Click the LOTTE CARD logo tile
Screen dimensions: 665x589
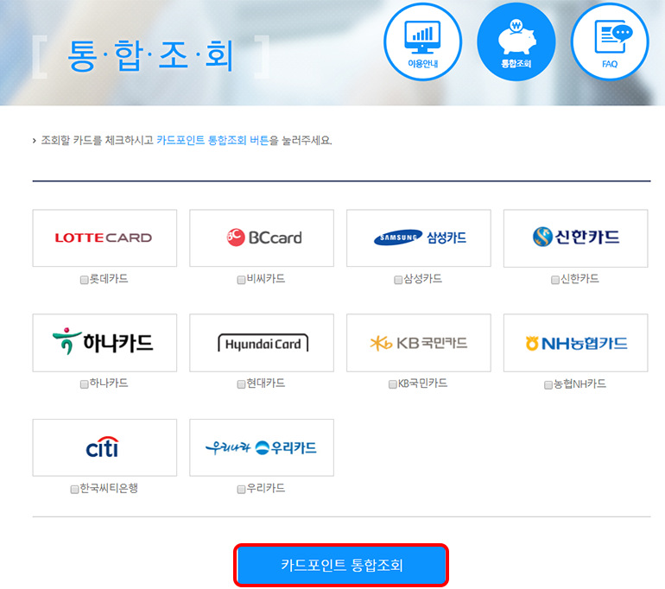104,237
